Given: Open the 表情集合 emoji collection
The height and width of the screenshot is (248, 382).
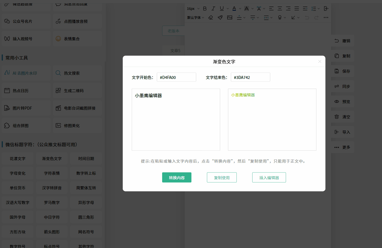Looking at the screenshot, I should pyautogui.click(x=77, y=39).
